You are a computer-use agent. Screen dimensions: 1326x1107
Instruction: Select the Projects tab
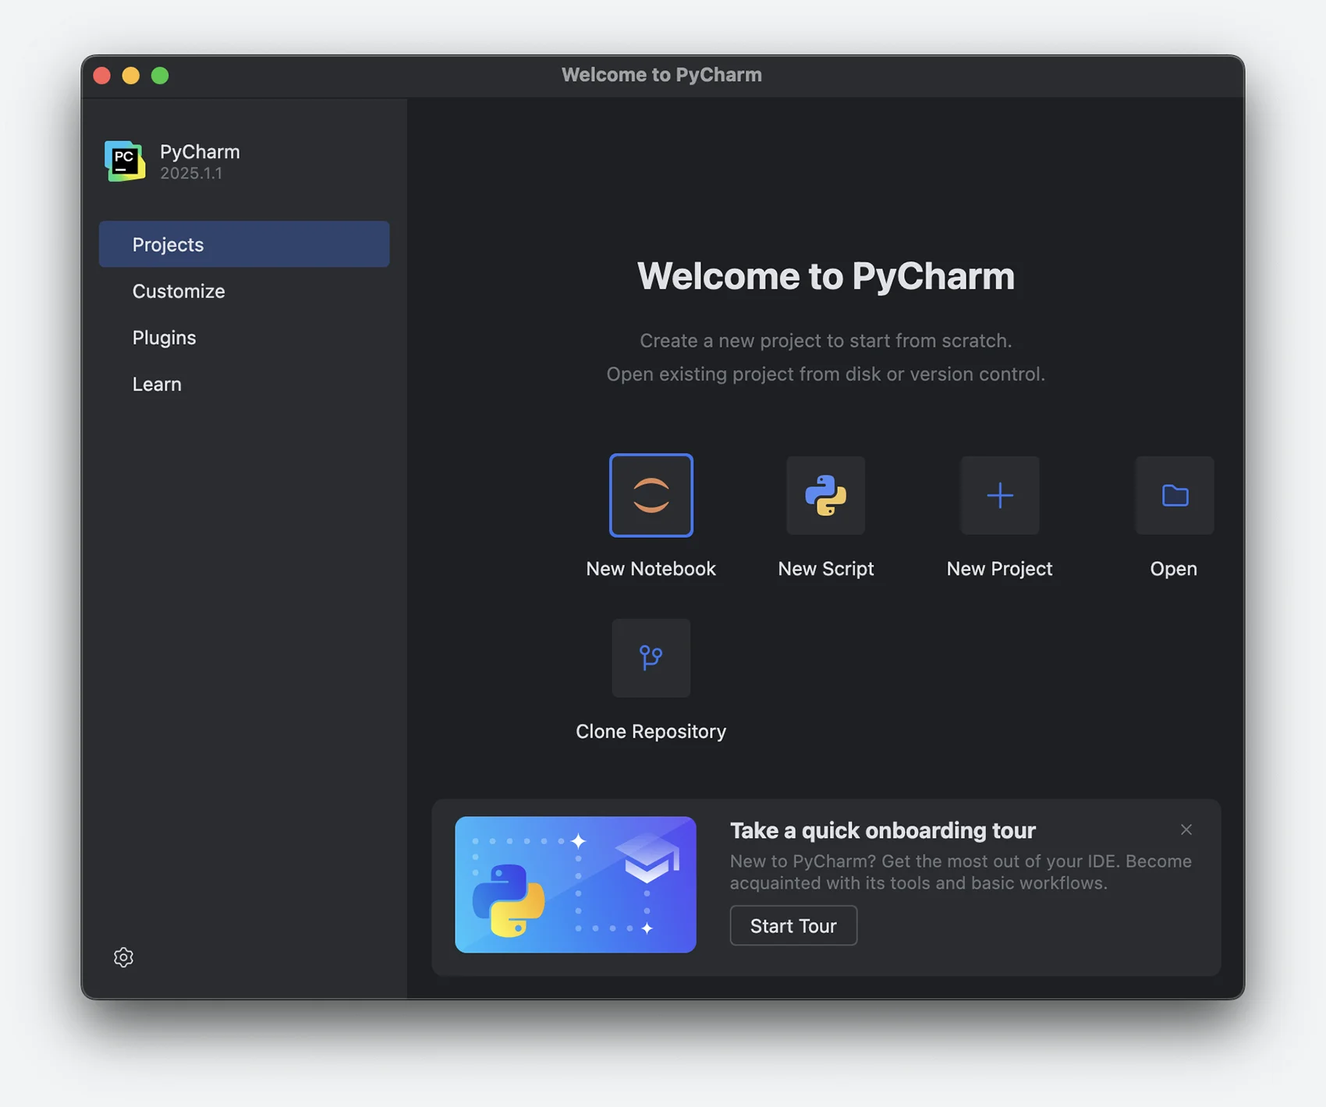click(x=244, y=244)
